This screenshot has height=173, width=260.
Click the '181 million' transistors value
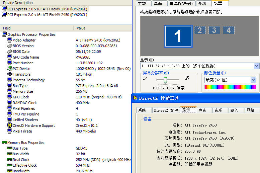pos(84,74)
